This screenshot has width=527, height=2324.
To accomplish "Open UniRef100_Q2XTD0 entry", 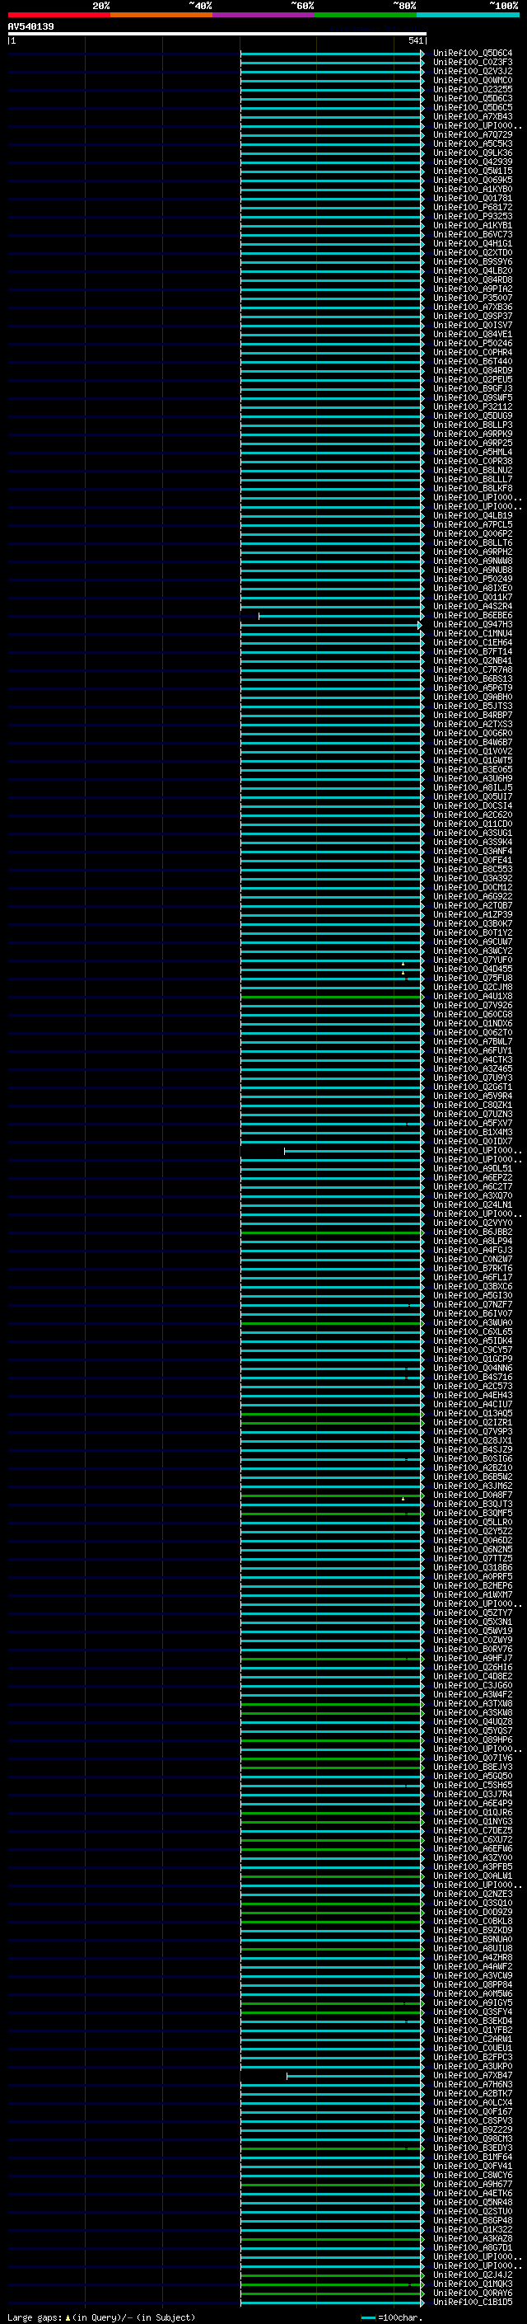I will pyautogui.click(x=473, y=252).
